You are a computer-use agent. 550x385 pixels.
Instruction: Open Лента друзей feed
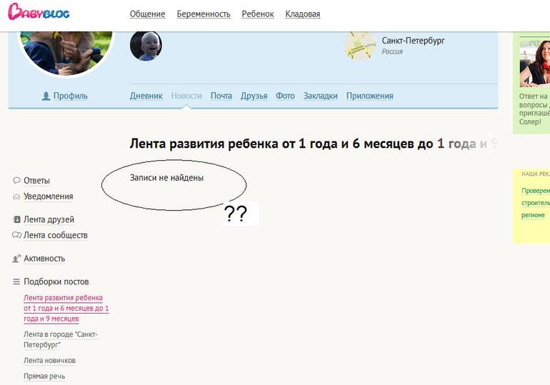point(49,219)
